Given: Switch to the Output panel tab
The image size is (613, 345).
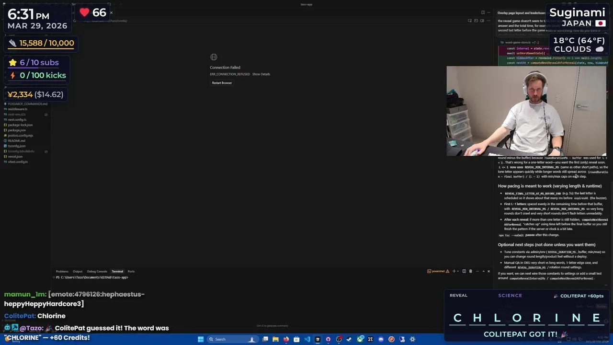Looking at the screenshot, I should 78,272.
